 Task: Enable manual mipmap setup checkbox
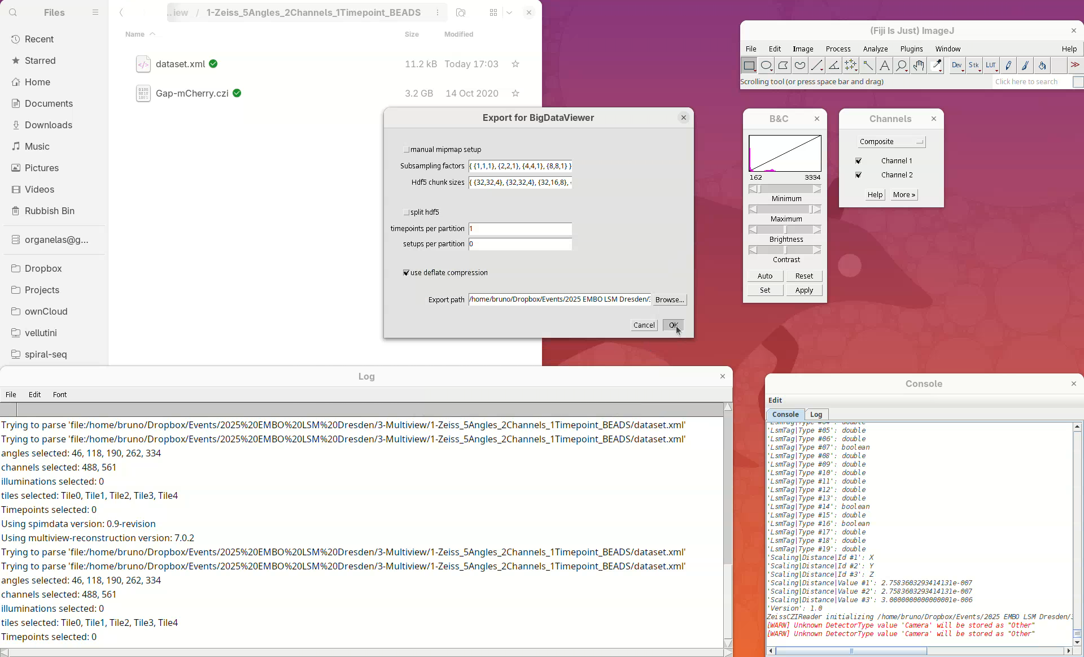pyautogui.click(x=406, y=150)
